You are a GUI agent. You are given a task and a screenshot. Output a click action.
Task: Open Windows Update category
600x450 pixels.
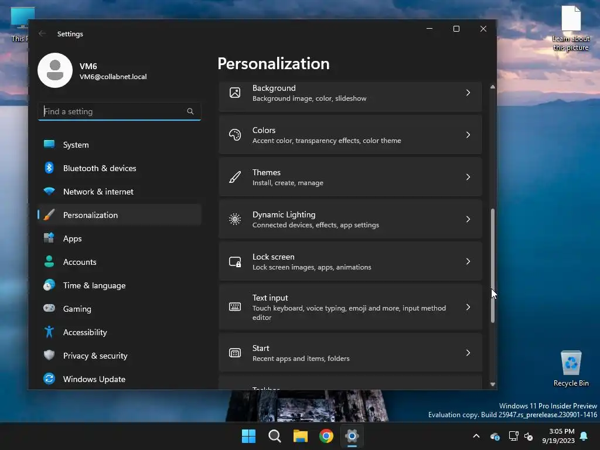(x=120, y=379)
